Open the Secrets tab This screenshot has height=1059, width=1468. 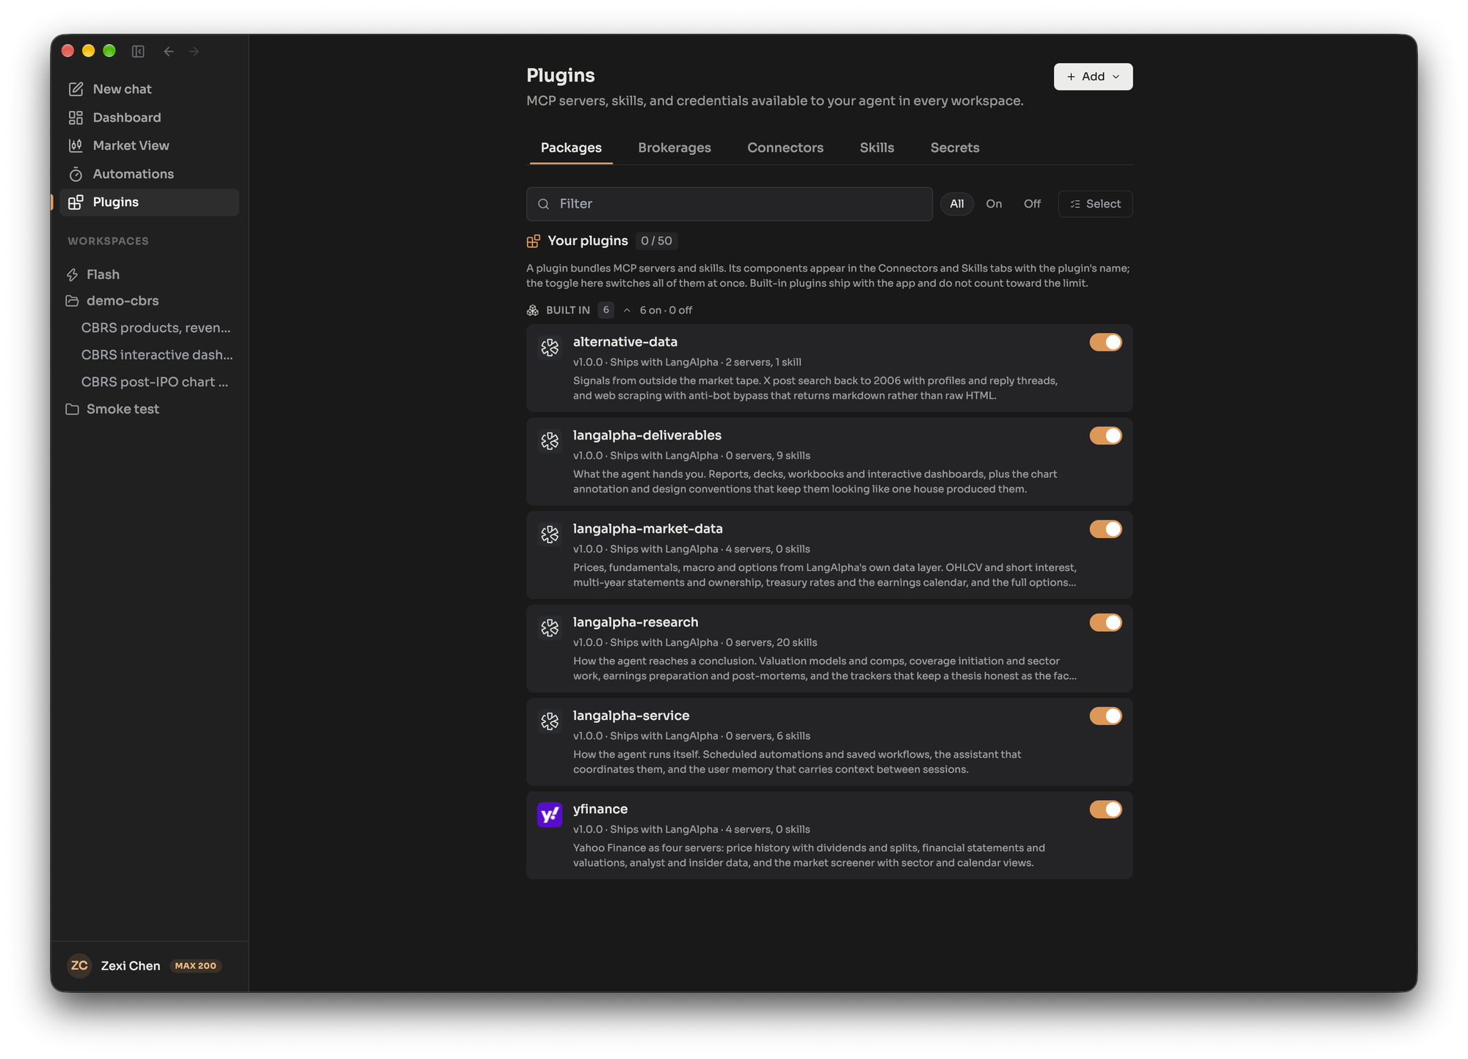955,148
